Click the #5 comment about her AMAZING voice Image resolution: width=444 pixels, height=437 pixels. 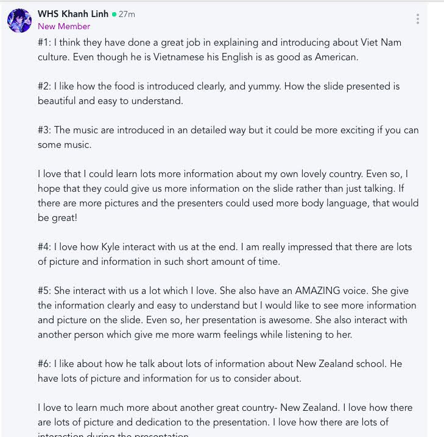coord(227,312)
